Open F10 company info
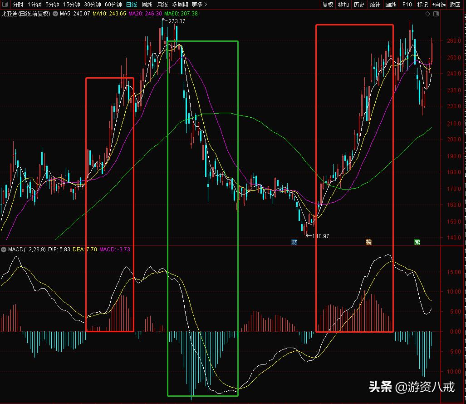This screenshot has height=404, width=466. [407, 5]
